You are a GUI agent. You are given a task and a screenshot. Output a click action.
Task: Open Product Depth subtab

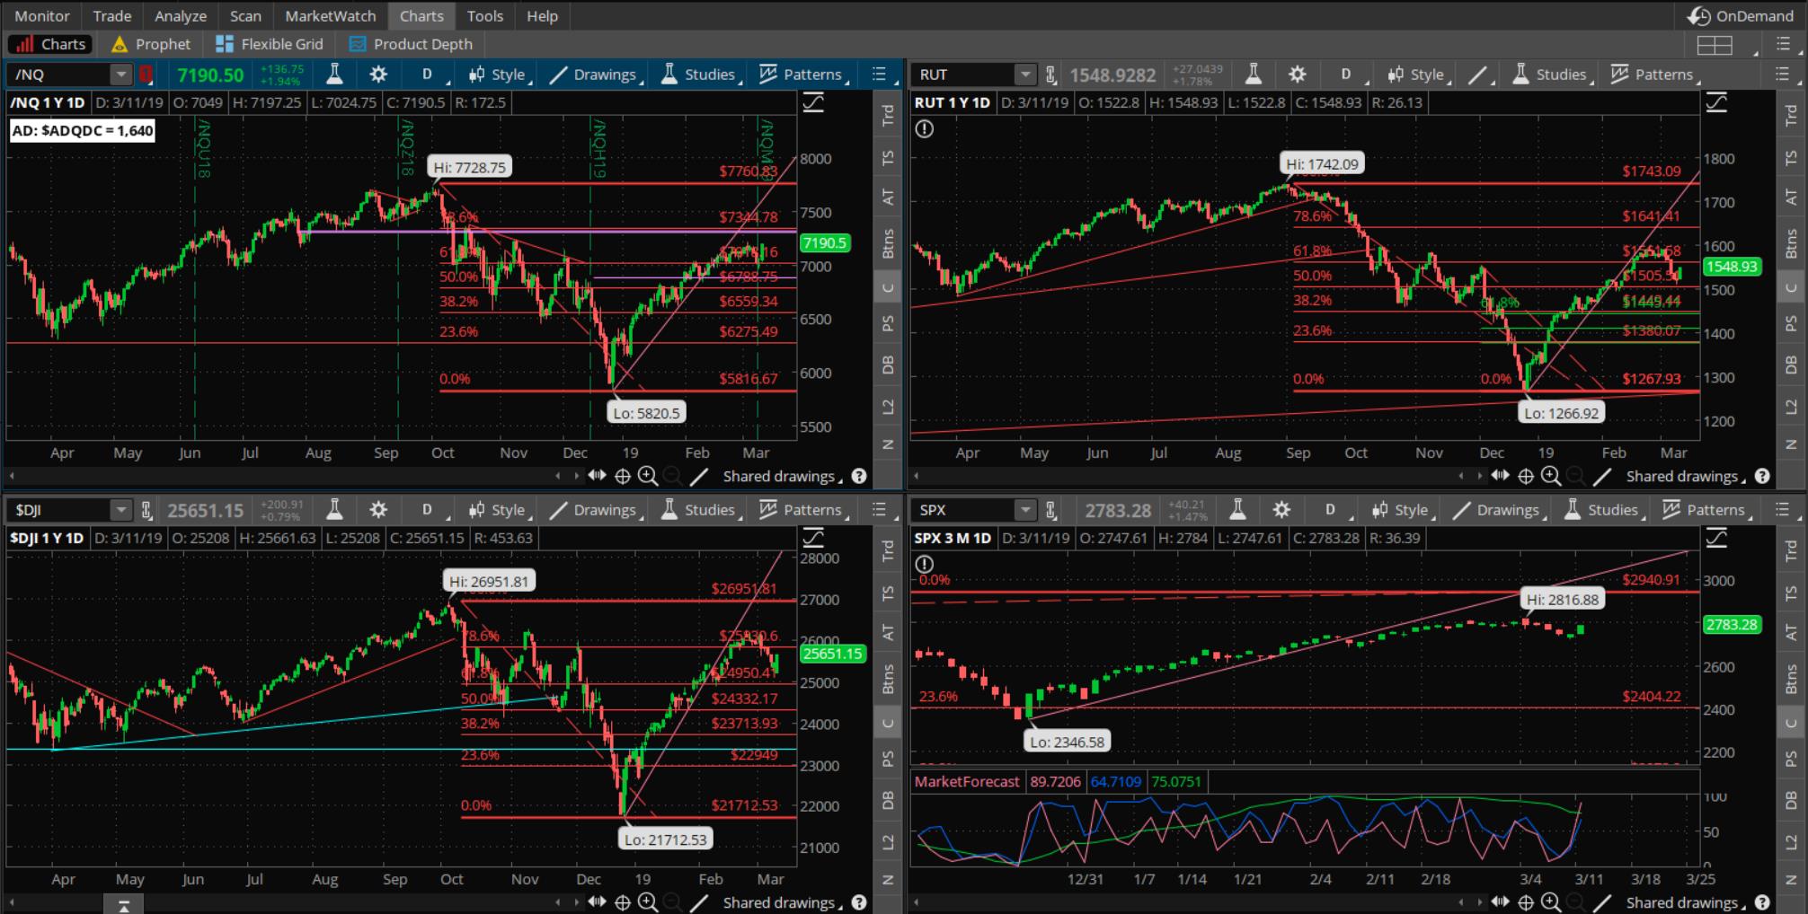pos(410,44)
